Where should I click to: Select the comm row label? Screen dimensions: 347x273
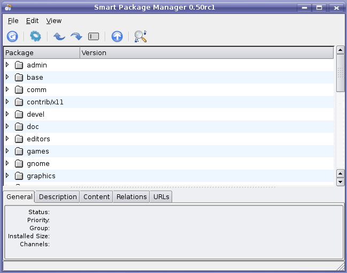pos(36,90)
